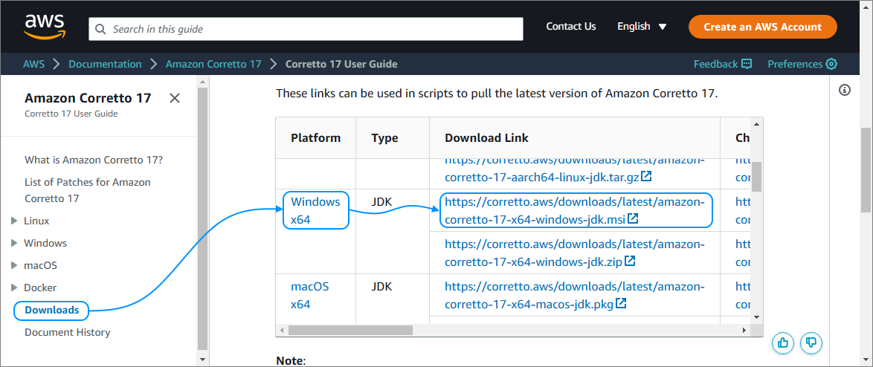
Task: Click the table scroll down arrow
Action: coord(757,316)
